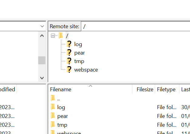The height and width of the screenshot is (134, 190).
Task: Focus the Remote site path field
Action: click(135, 26)
